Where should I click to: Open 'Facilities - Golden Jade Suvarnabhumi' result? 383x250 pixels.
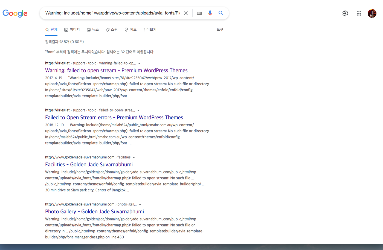89,165
